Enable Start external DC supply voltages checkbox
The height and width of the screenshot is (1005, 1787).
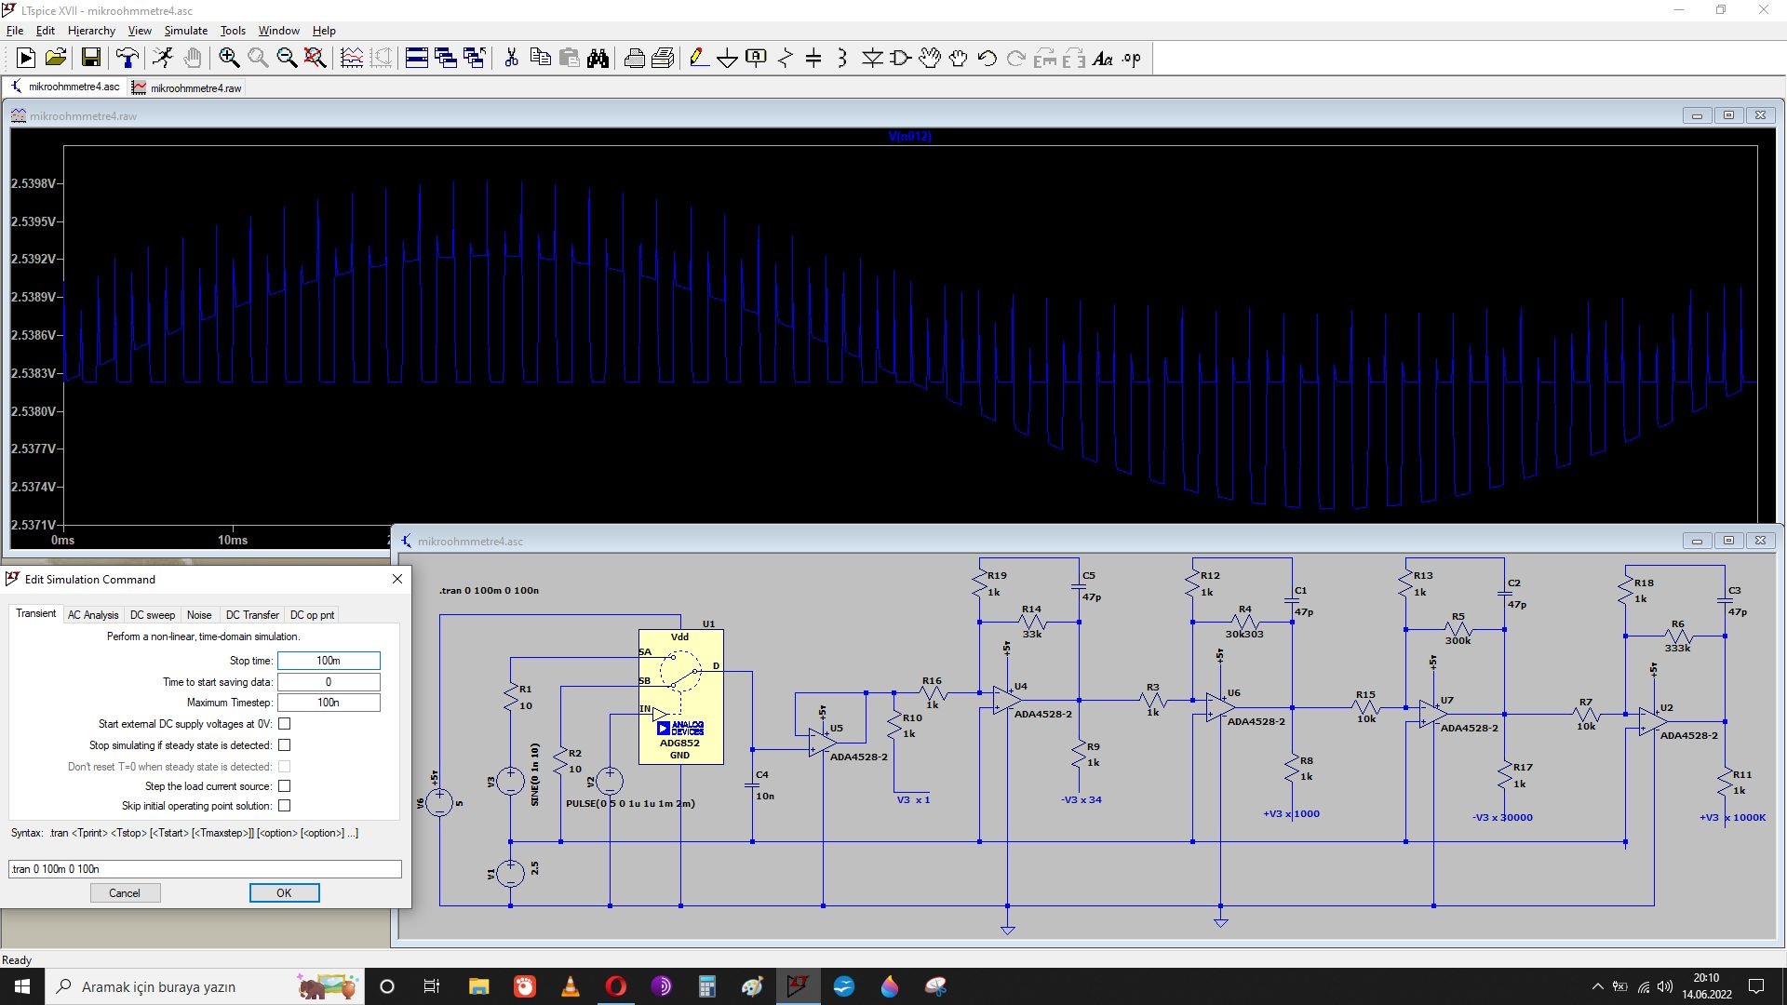tap(285, 724)
